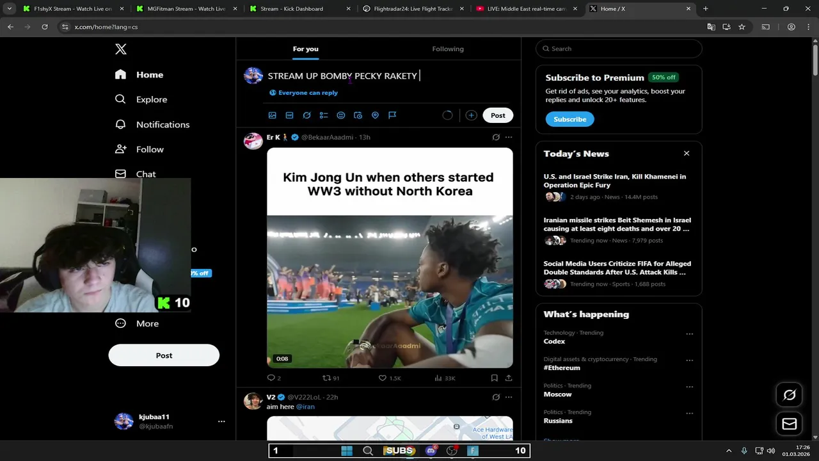
Task: Open more menu on Er K post
Action: (509, 137)
